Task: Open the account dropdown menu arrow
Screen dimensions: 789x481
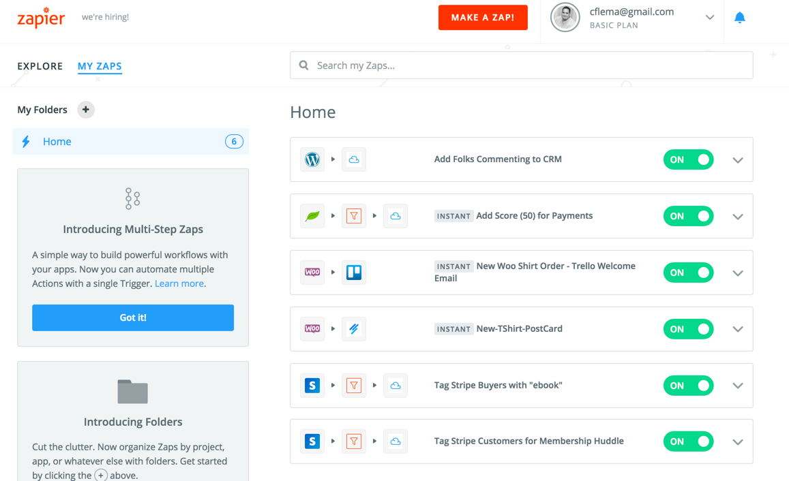Action: pyautogui.click(x=709, y=18)
